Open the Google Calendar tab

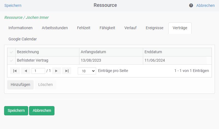pyautogui.click(x=22, y=39)
